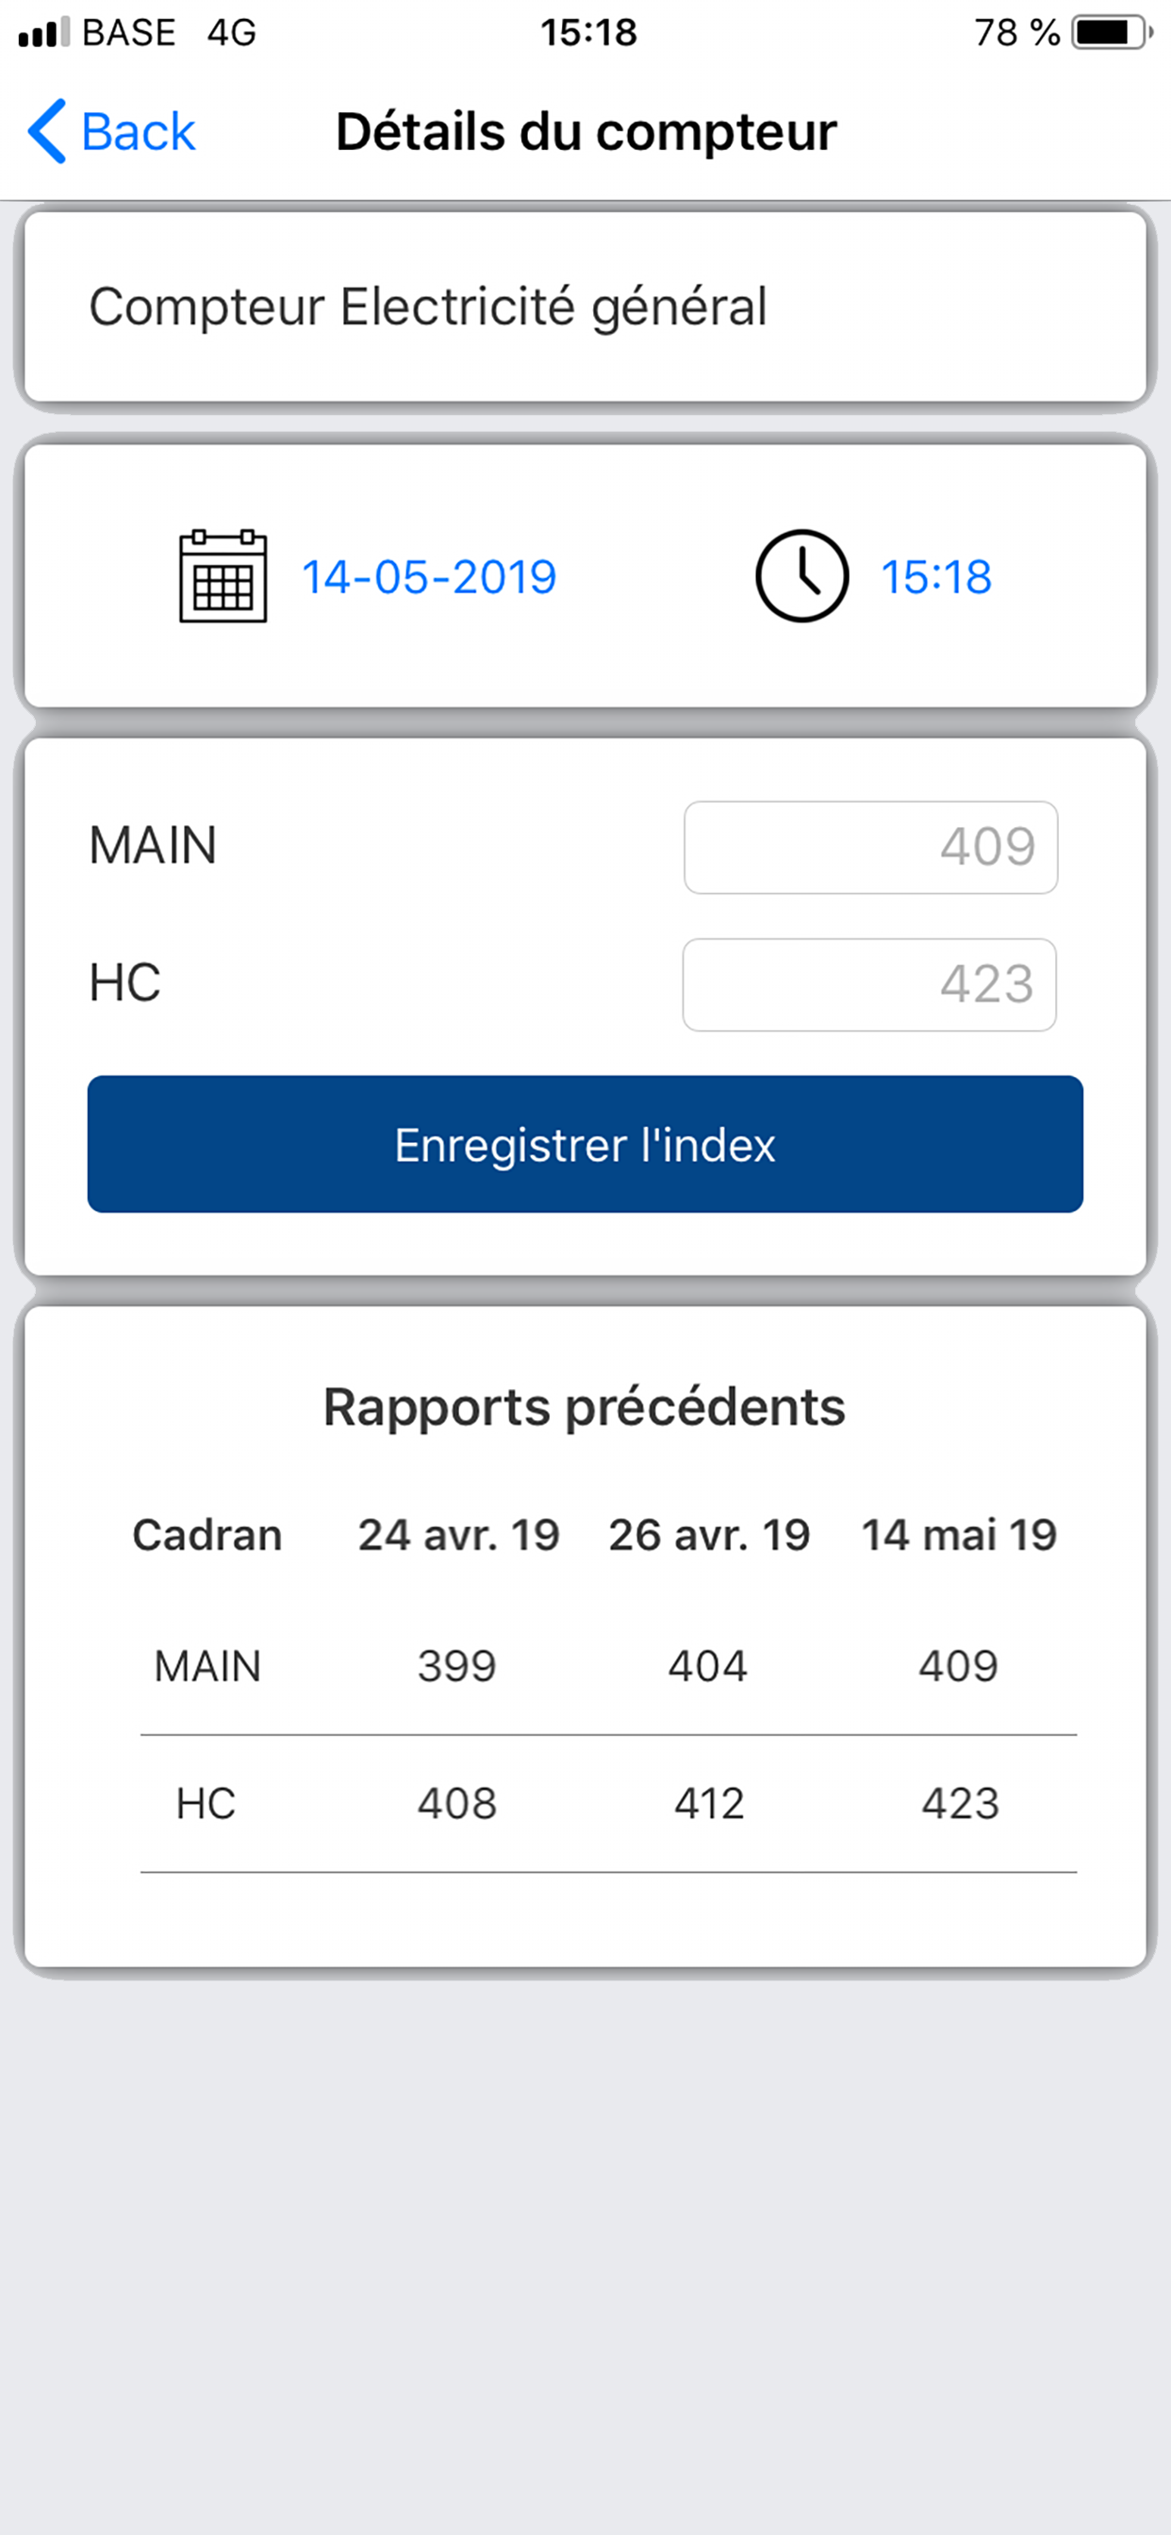Tap the 26 avr. 19 column header
This screenshot has width=1171, height=2535.
(x=710, y=1535)
